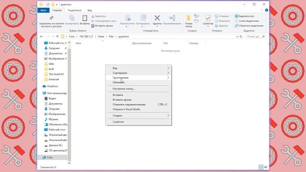Screen dimensions: 306x172
Task: Choose Свойства in the context menu
Action: tap(139, 122)
